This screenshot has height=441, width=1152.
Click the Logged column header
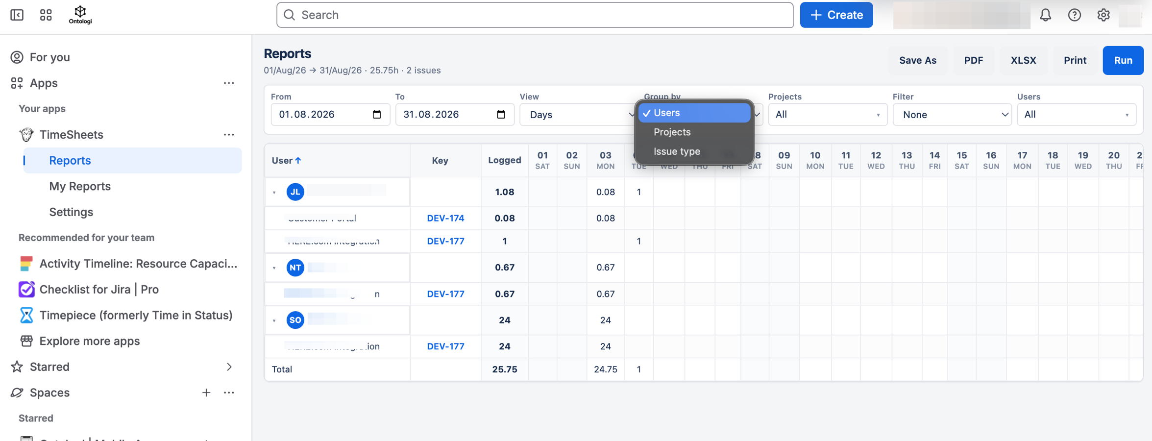504,160
